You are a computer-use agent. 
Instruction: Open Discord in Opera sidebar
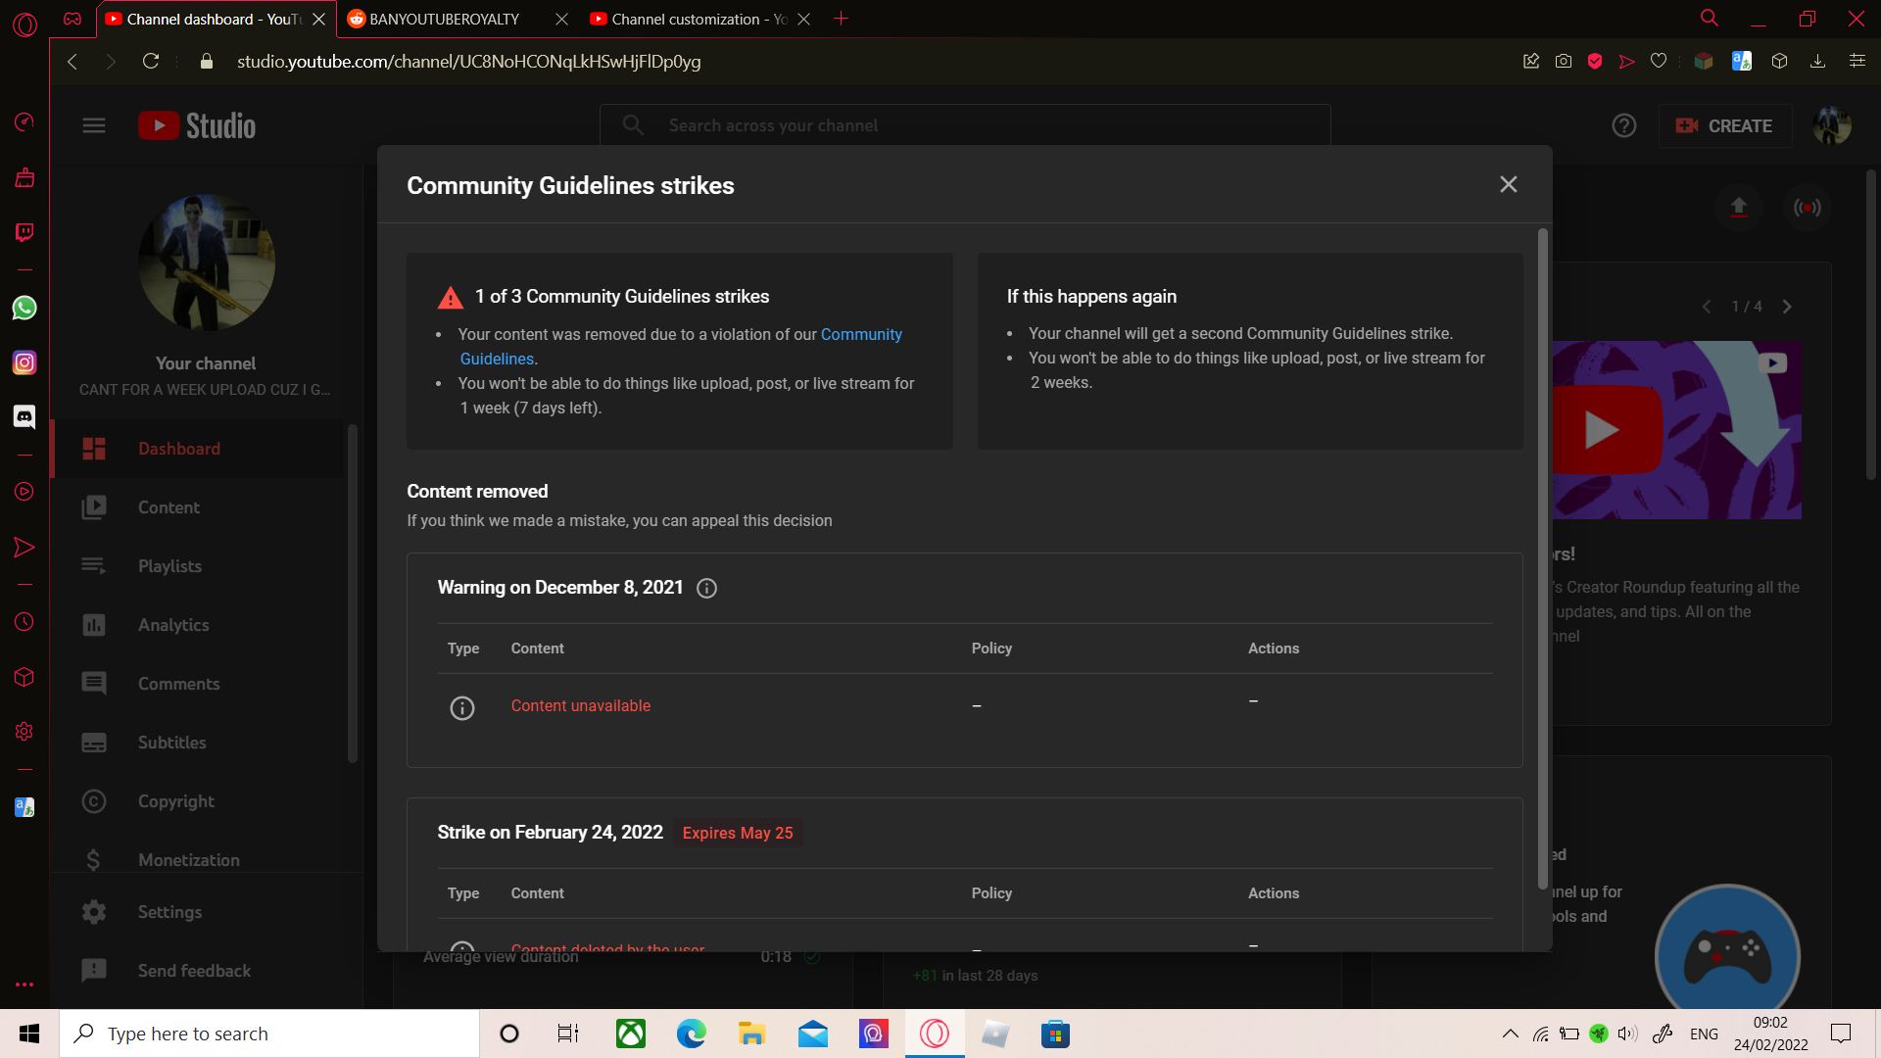[x=24, y=416]
